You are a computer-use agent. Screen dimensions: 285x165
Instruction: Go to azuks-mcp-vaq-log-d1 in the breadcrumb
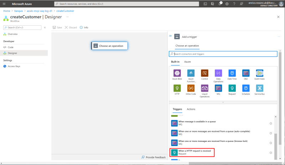click(x=40, y=11)
